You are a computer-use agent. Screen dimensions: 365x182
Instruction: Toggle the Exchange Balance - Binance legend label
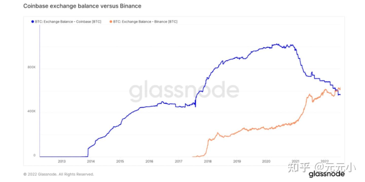[145, 22]
